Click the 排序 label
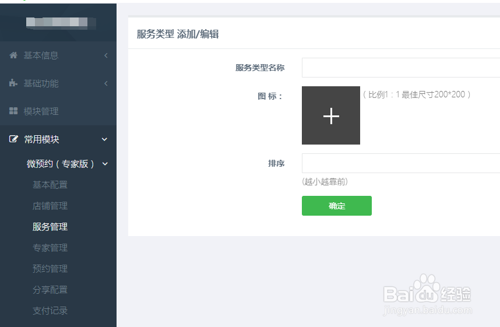 point(276,163)
